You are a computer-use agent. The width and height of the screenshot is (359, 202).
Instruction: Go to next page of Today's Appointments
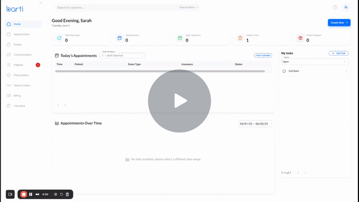click(x=65, y=105)
